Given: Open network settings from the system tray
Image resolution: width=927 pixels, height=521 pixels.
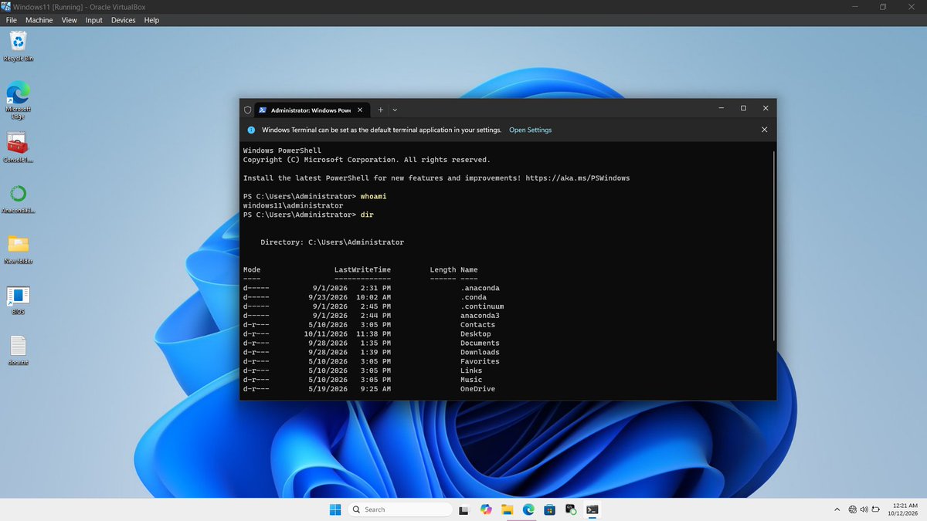Looking at the screenshot, I should click(x=852, y=509).
